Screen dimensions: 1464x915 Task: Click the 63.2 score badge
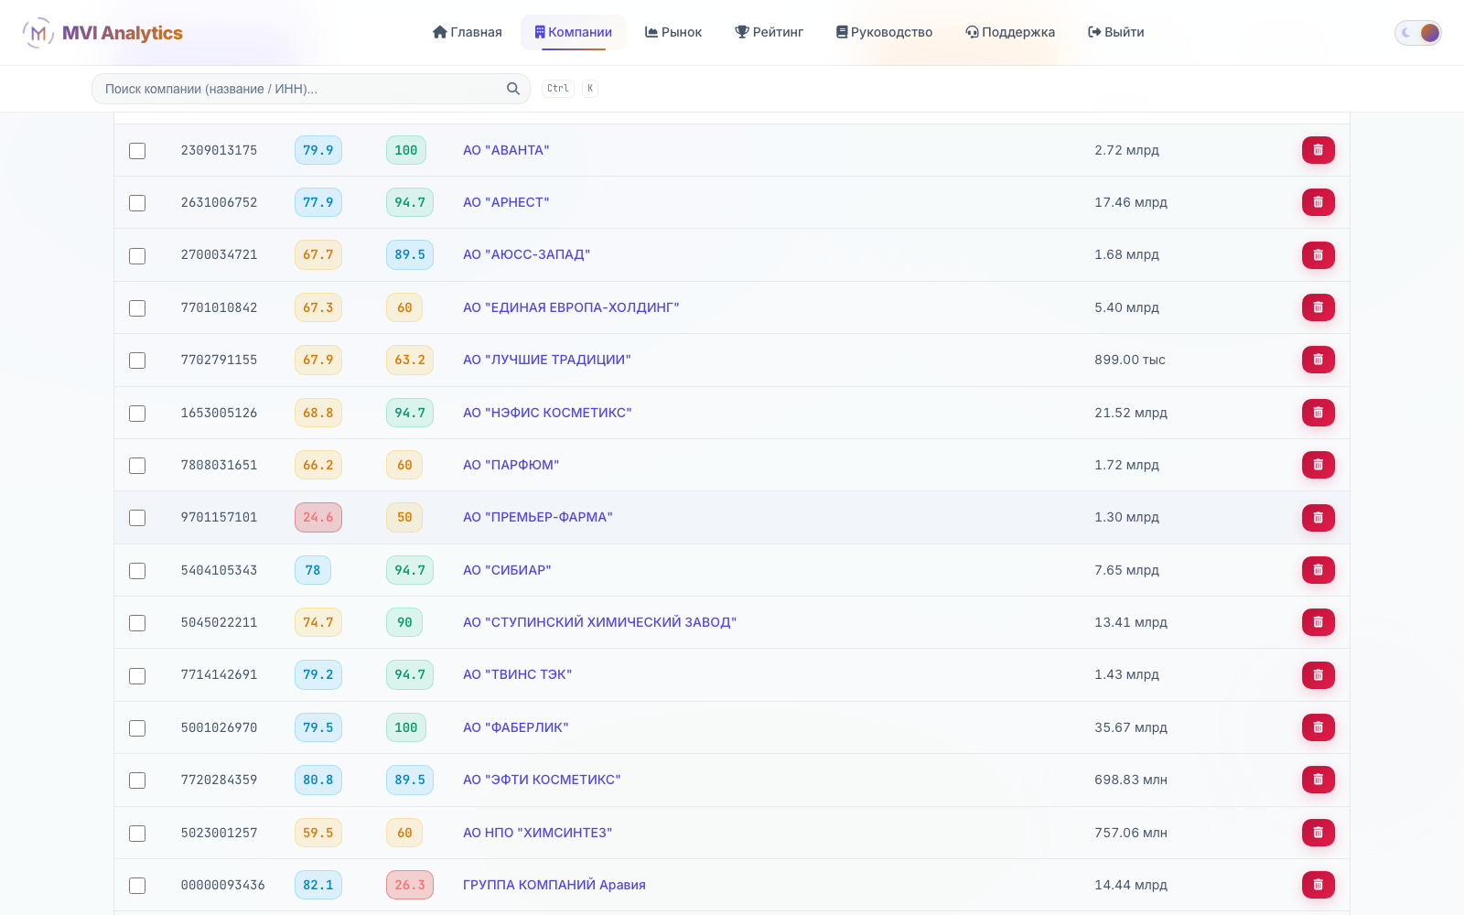coord(410,360)
